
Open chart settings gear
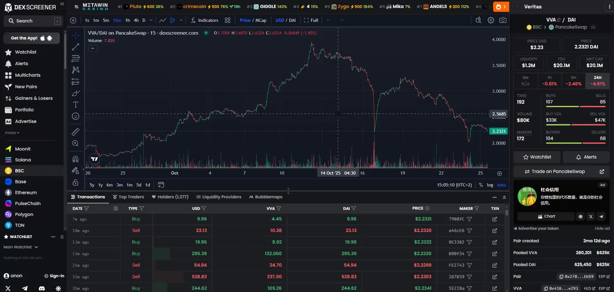click(x=491, y=20)
